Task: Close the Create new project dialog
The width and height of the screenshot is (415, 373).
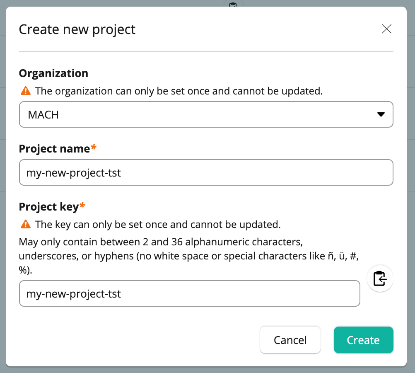Action: click(x=386, y=29)
